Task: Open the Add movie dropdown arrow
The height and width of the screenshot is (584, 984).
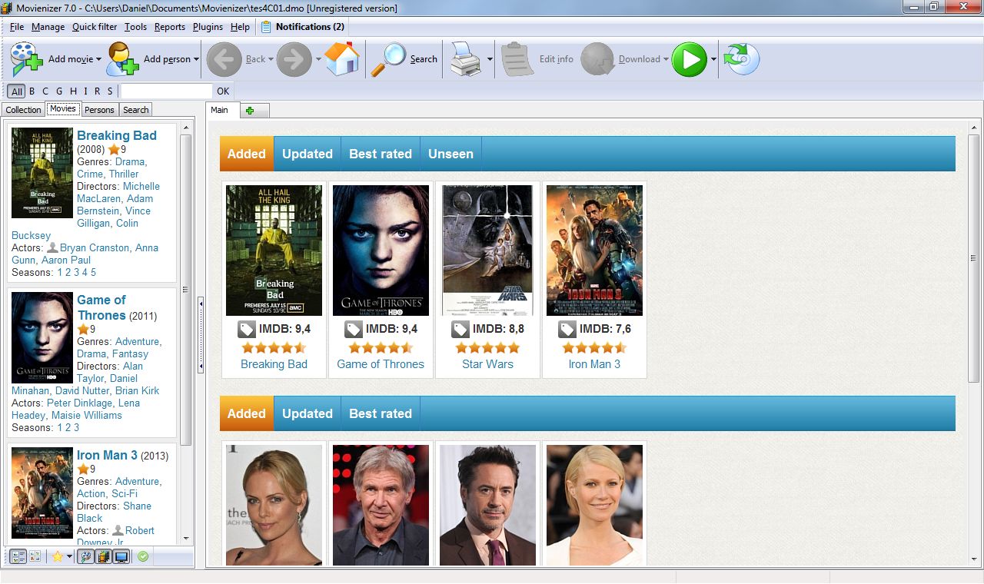Action: [98, 59]
